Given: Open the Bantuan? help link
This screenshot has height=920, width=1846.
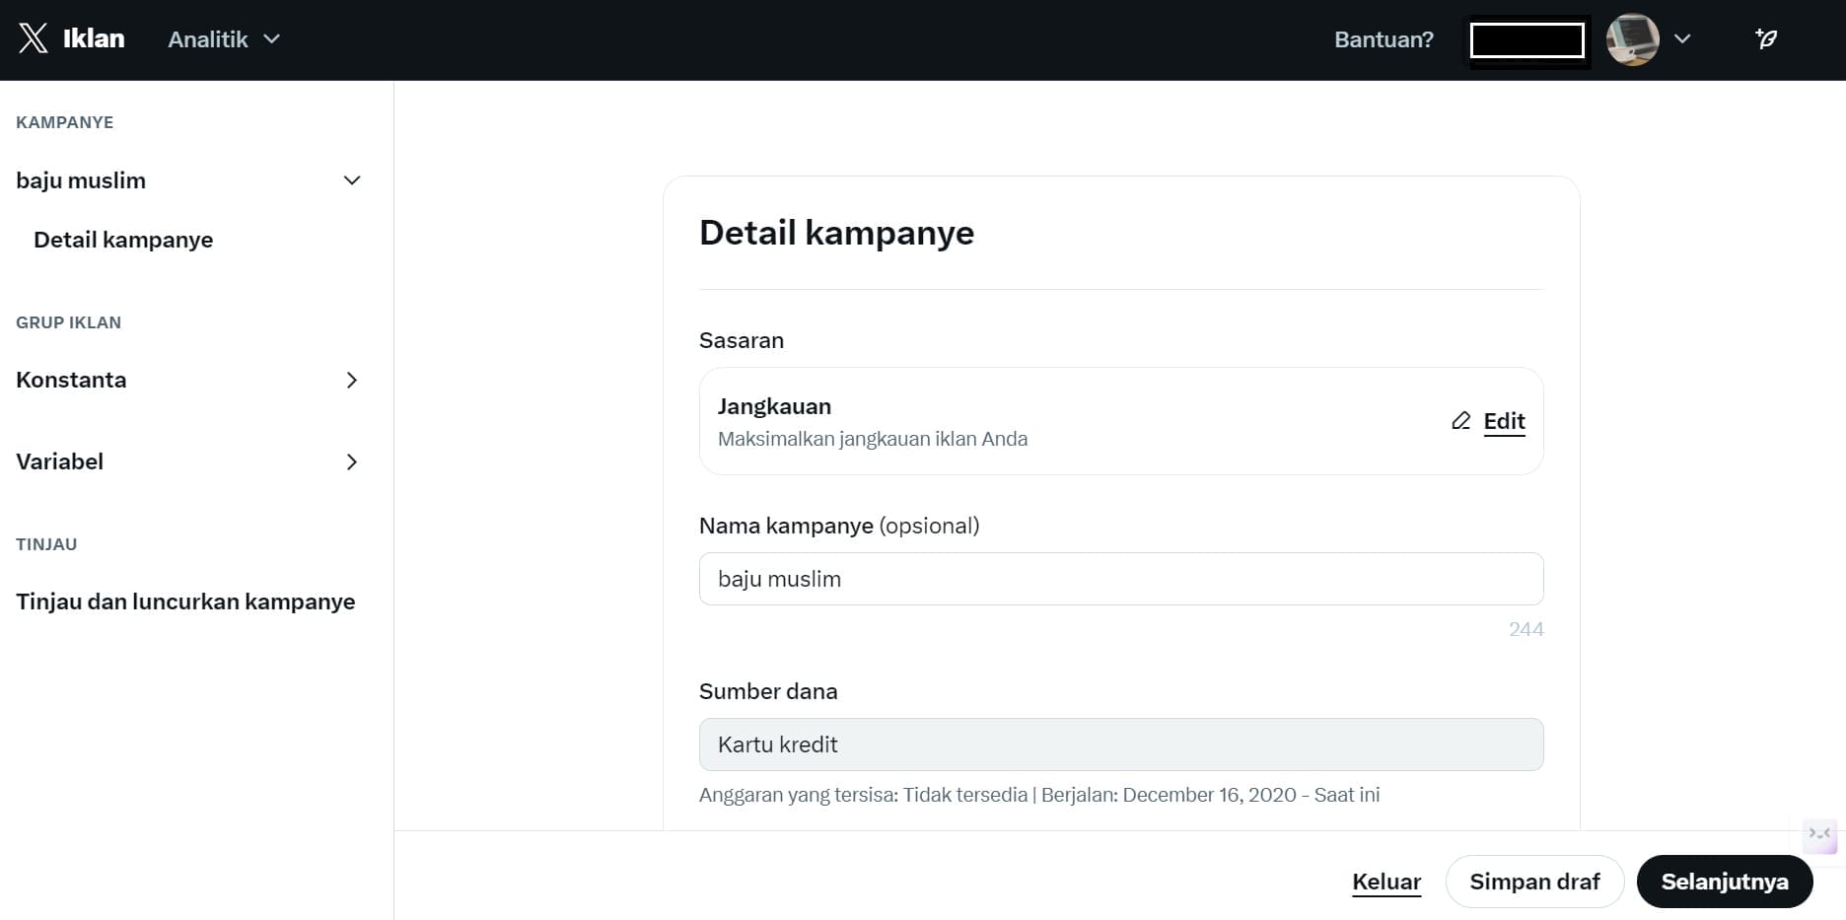Looking at the screenshot, I should click(1384, 39).
